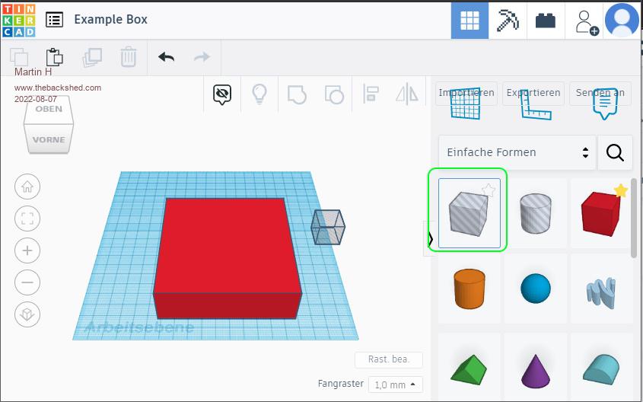Click the undo arrow
The image size is (643, 402).
pyautogui.click(x=166, y=57)
